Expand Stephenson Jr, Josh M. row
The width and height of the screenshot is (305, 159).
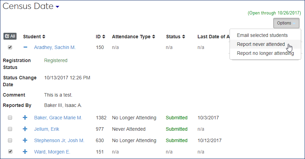pos(25,140)
